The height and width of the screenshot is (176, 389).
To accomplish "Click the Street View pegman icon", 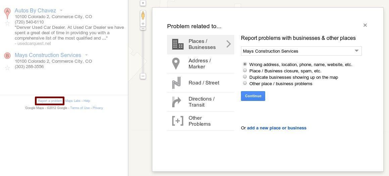I will pyautogui.click(x=143, y=16).
